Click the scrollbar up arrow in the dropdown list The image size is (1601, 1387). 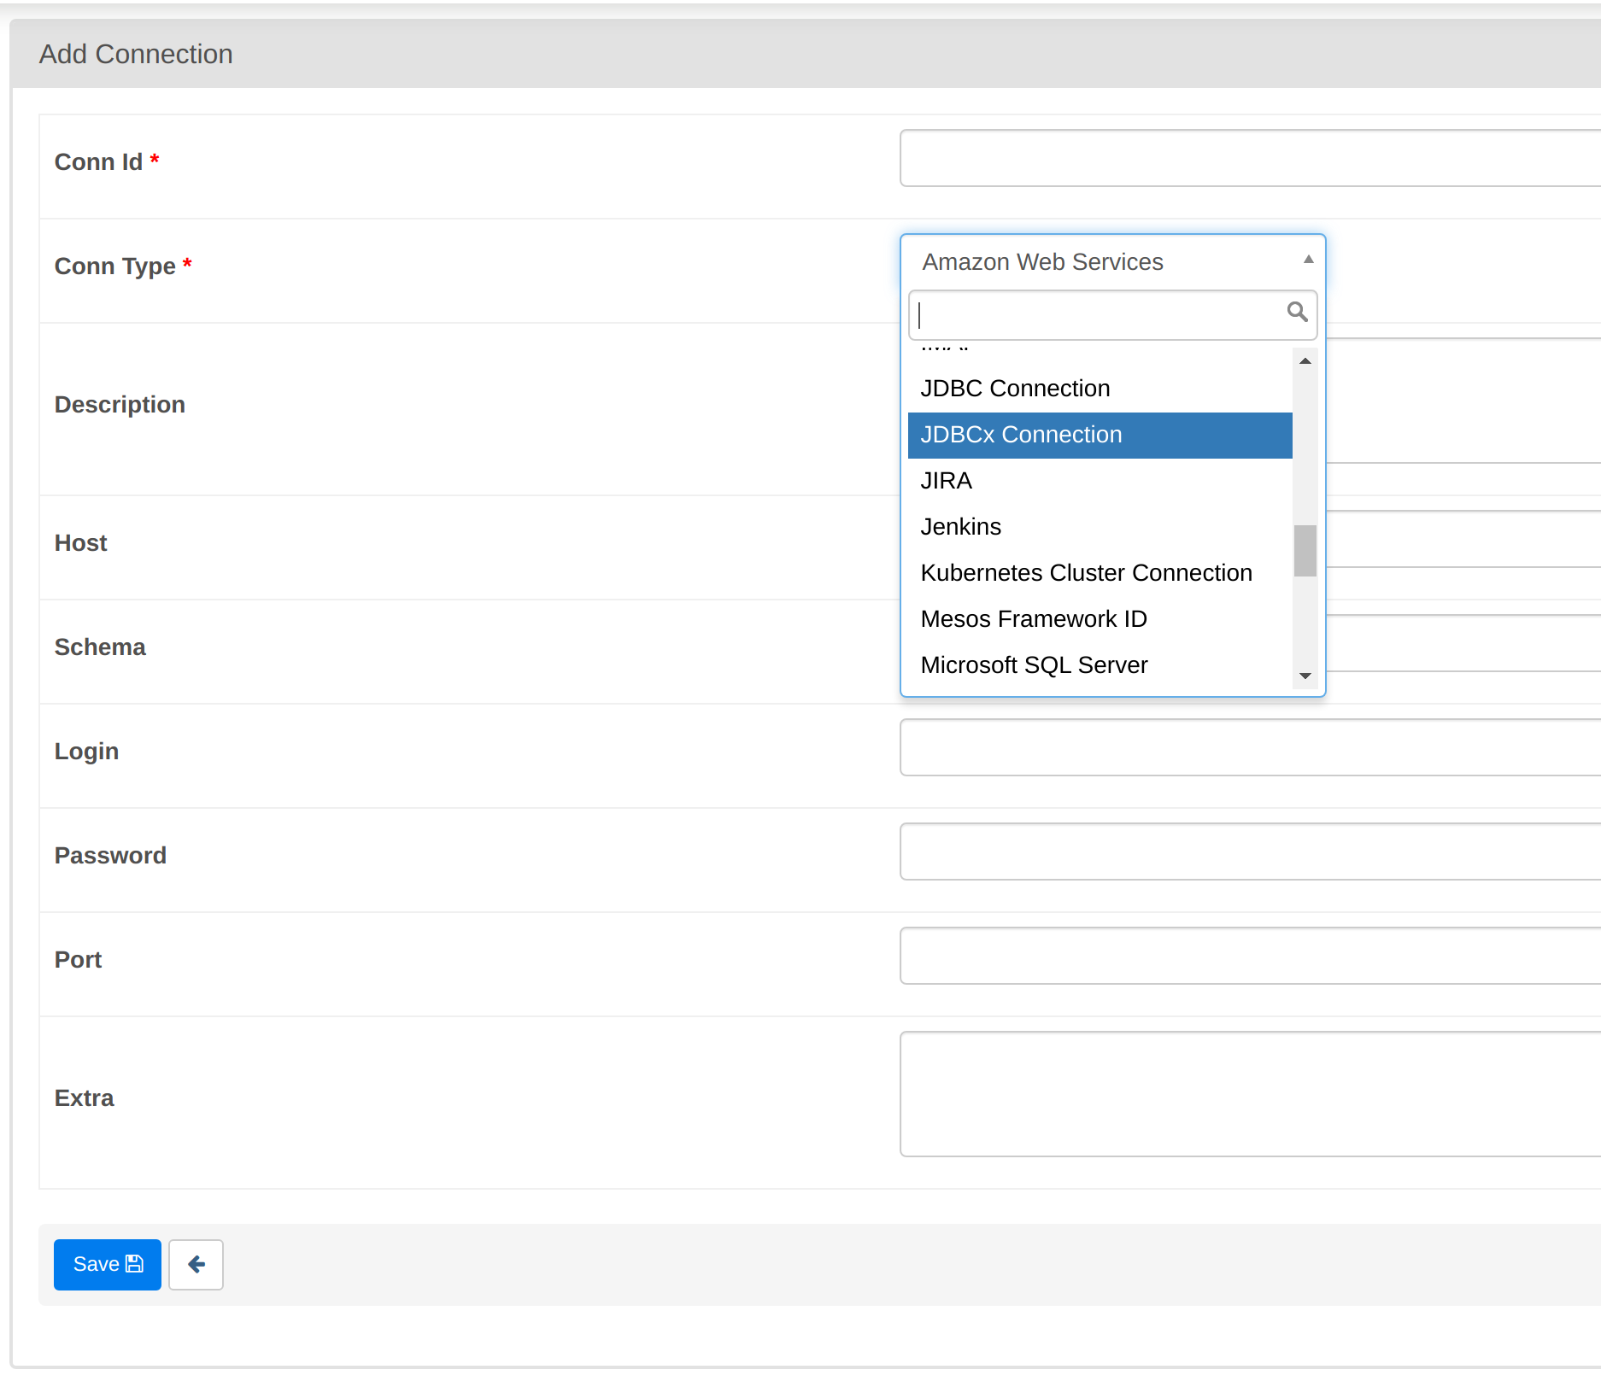[x=1305, y=360]
